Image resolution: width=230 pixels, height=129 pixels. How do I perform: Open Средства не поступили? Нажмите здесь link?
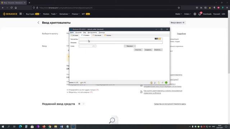pos(170,104)
